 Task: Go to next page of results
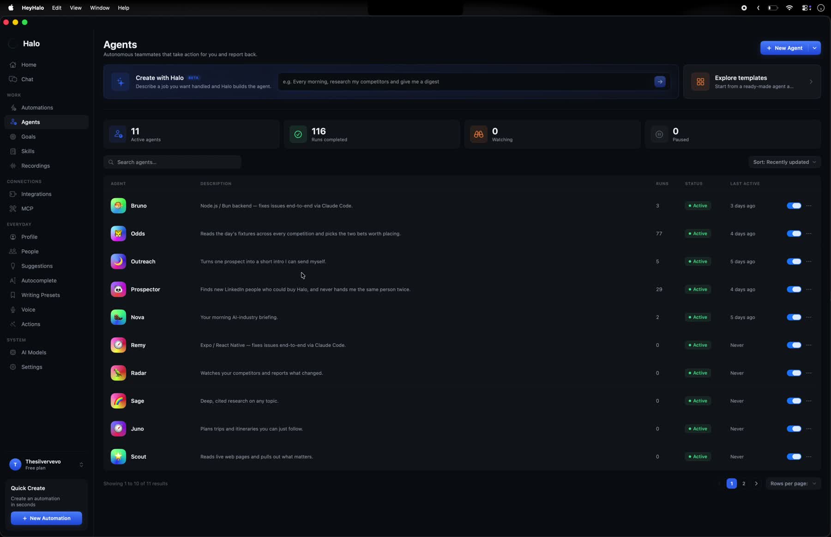pos(756,483)
